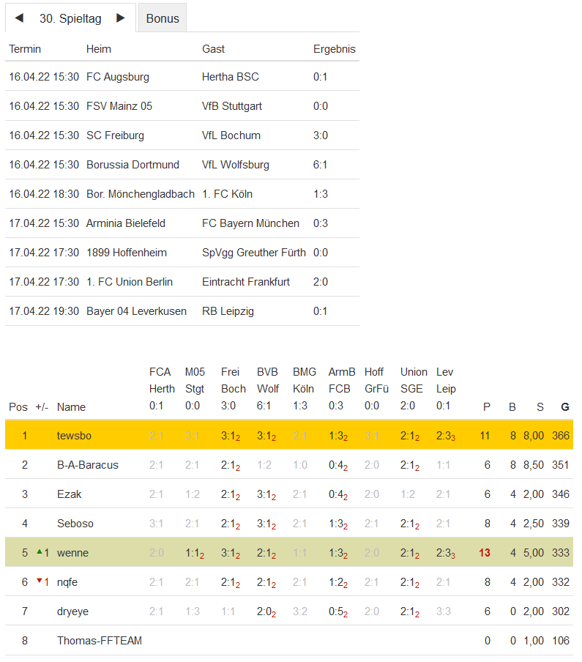The width and height of the screenshot is (582, 662).
Task: Open player tewsbo's profile
Action: pyautogui.click(x=74, y=436)
